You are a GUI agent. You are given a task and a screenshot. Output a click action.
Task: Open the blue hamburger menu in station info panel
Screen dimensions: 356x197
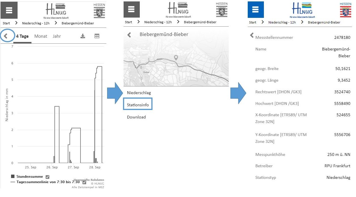pyautogui.click(x=255, y=10)
